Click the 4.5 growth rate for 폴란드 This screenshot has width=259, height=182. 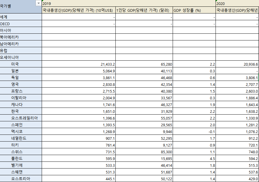coord(194,159)
